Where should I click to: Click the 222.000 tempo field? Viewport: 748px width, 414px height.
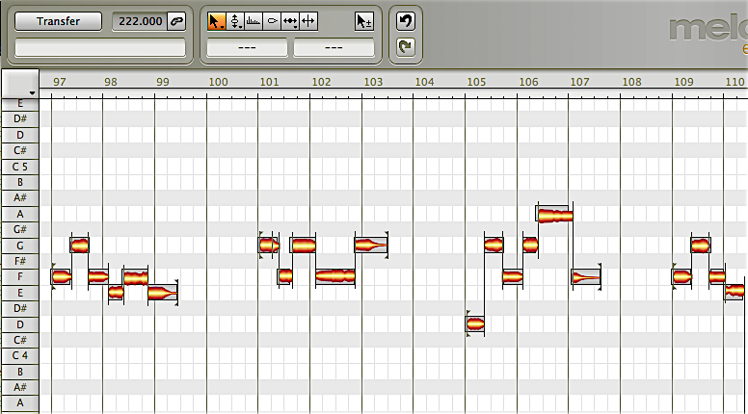(140, 21)
